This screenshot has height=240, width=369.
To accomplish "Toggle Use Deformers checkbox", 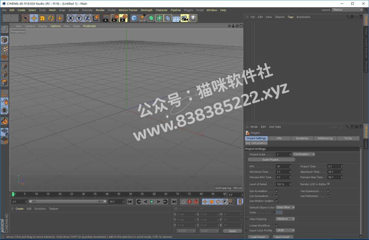I will point(329,196).
